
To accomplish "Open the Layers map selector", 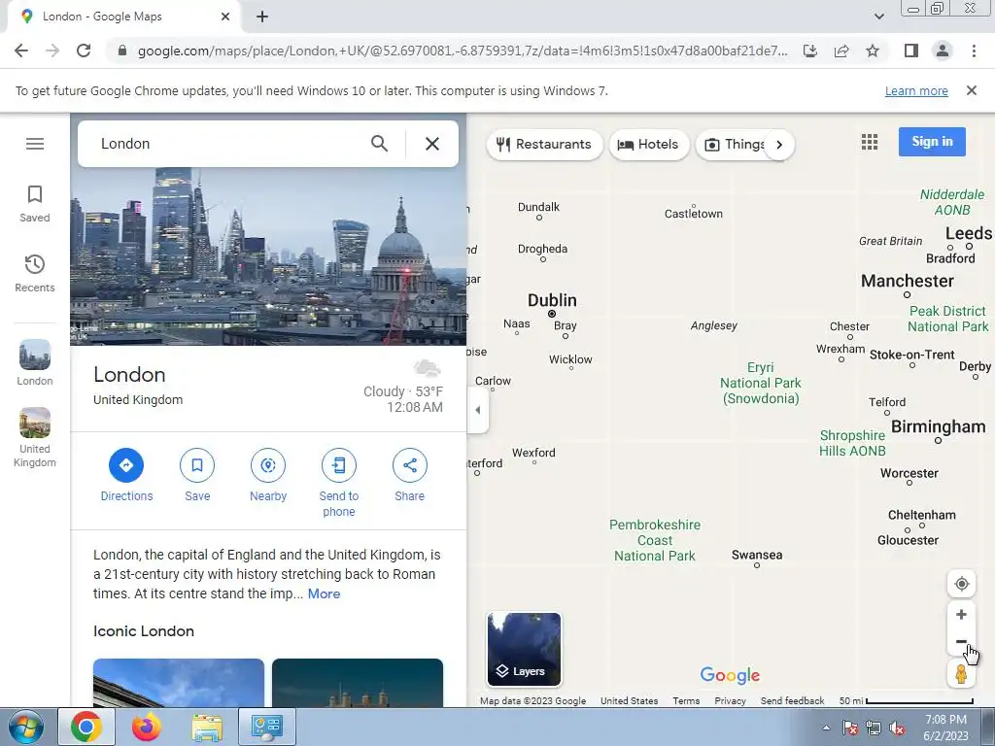I will click(x=524, y=649).
